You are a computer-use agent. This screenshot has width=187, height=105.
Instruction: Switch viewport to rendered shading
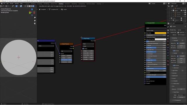click(x=33, y=6)
